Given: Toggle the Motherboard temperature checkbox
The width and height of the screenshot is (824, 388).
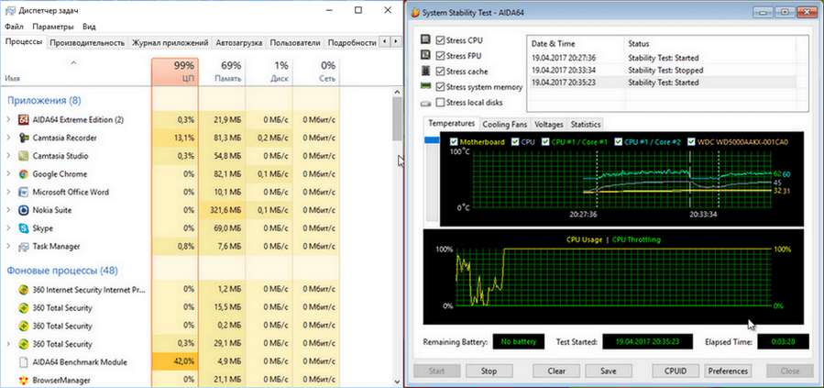Looking at the screenshot, I should pos(454,142).
